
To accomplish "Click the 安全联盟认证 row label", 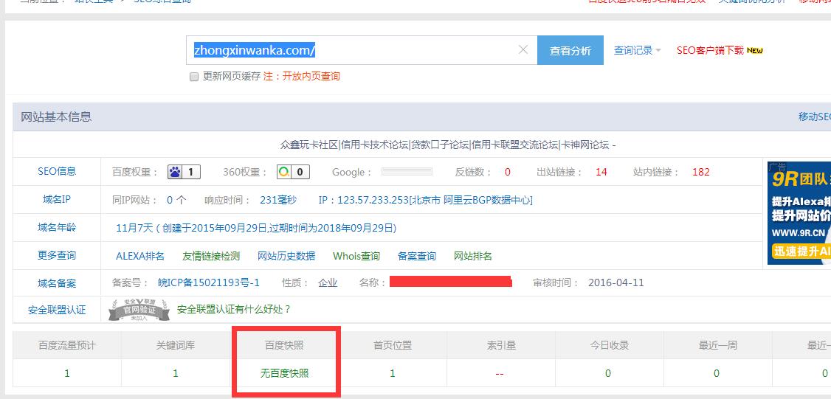I will pos(57,310).
